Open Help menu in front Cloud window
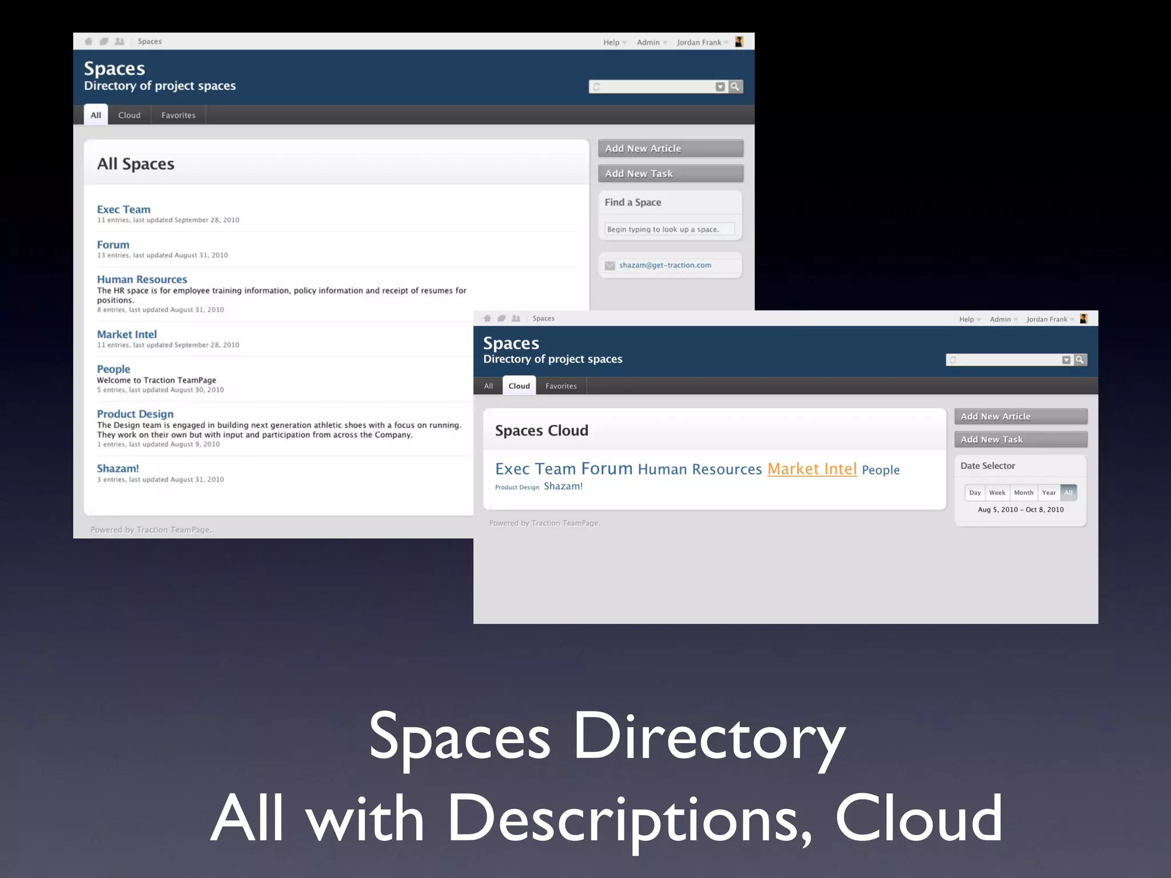This screenshot has width=1171, height=878. coord(970,320)
